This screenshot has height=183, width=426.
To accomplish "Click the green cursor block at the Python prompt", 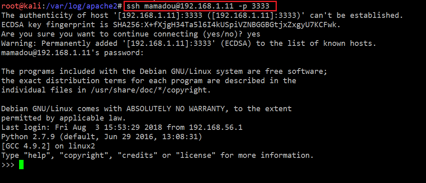I will click(x=21, y=165).
